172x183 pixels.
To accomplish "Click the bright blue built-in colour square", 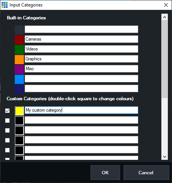I will [19, 79].
